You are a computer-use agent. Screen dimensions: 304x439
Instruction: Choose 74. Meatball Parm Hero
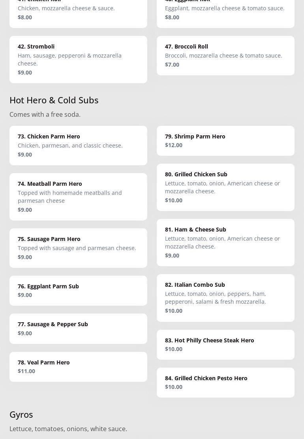click(78, 196)
